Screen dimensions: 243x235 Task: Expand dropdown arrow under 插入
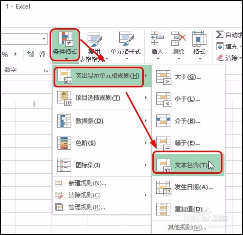click(x=158, y=59)
